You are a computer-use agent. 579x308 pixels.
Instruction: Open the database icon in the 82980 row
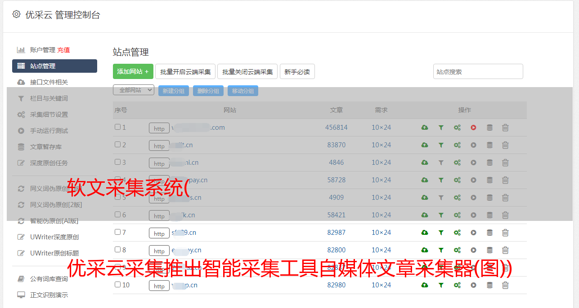489,285
